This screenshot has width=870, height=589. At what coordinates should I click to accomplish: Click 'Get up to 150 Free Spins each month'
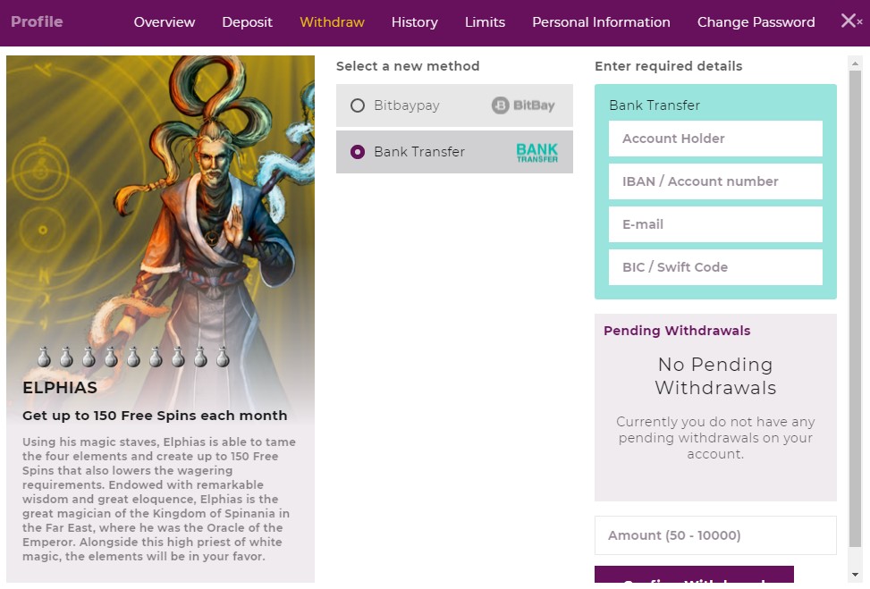point(155,416)
